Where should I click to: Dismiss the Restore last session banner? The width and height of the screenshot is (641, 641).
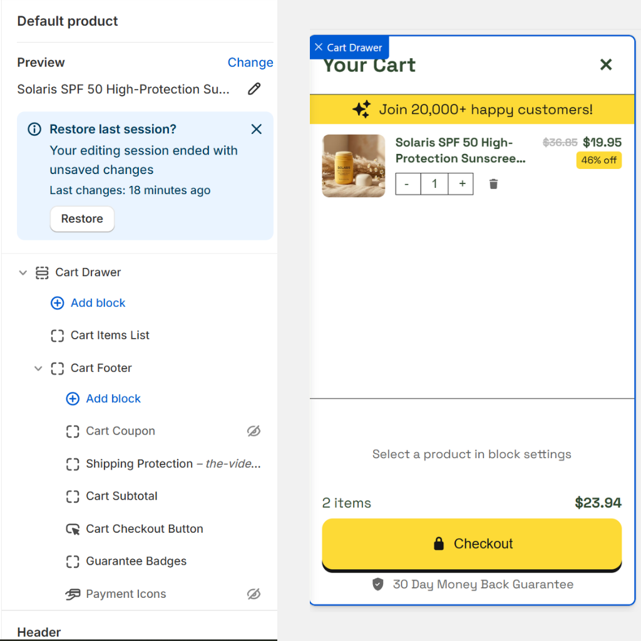point(256,130)
